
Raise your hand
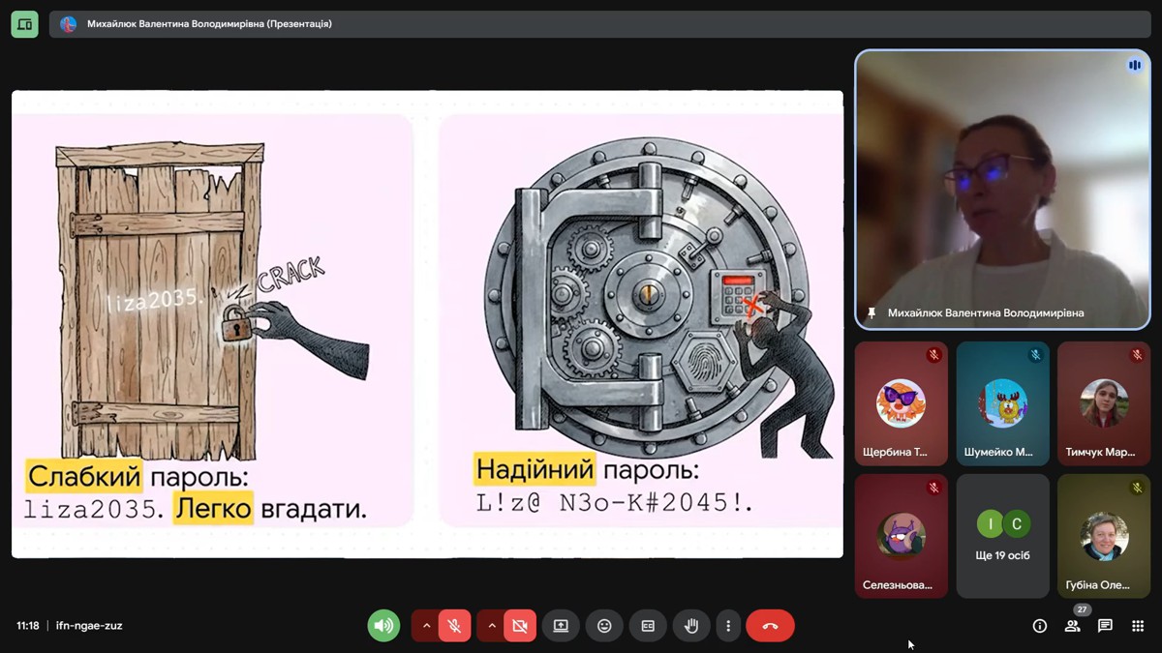[x=691, y=626]
